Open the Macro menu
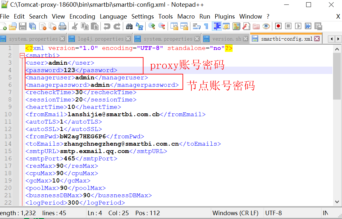Image resolution: width=342 pixels, height=219 pixels. click(x=186, y=17)
